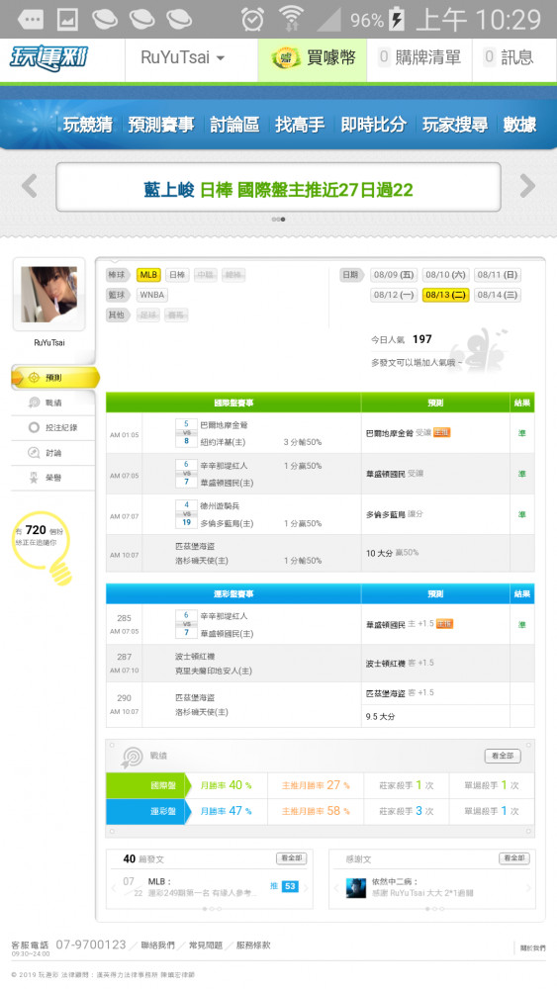Viewport: 557px width, 989px height.
Task: Open 投注紀錄 sidebar item
Action: coord(53,427)
